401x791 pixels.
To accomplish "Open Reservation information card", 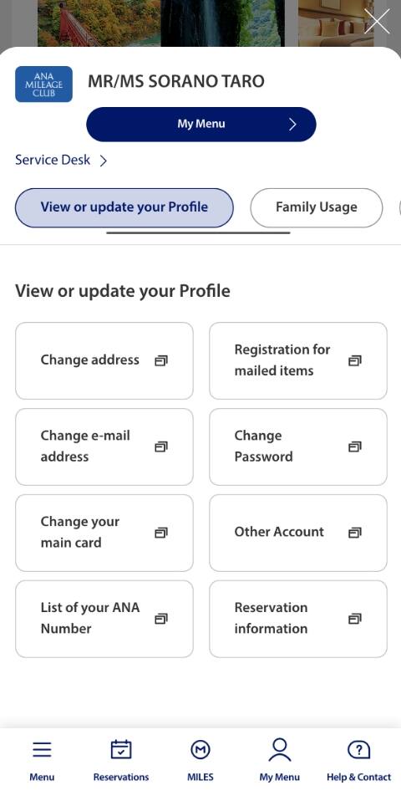I will 298,619.
